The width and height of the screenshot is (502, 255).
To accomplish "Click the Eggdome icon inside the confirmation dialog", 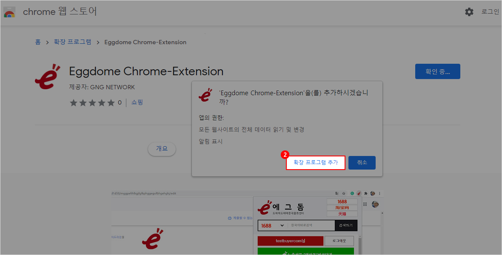I will pos(205,95).
